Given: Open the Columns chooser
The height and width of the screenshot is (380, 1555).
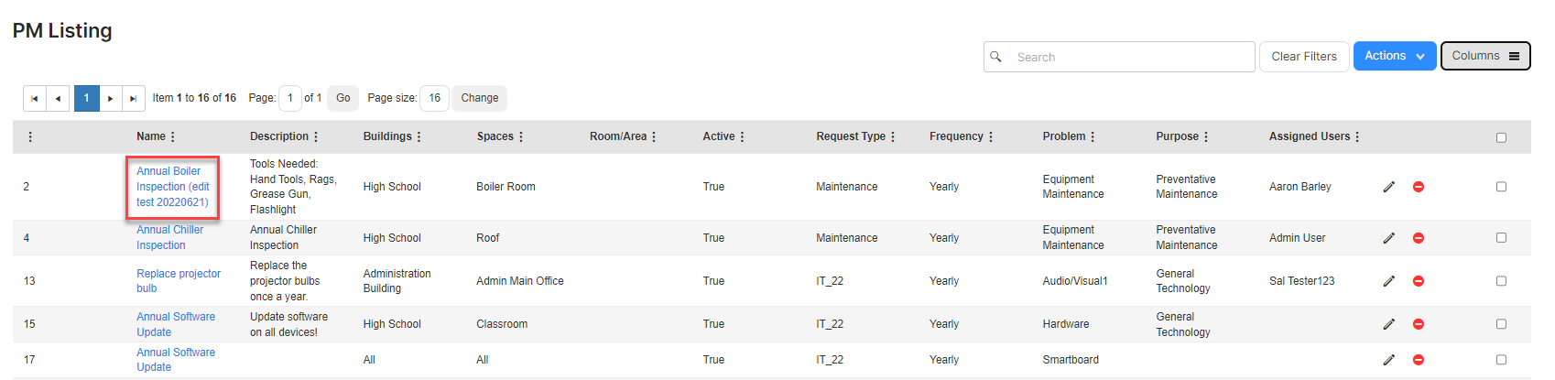Looking at the screenshot, I should click(1485, 56).
